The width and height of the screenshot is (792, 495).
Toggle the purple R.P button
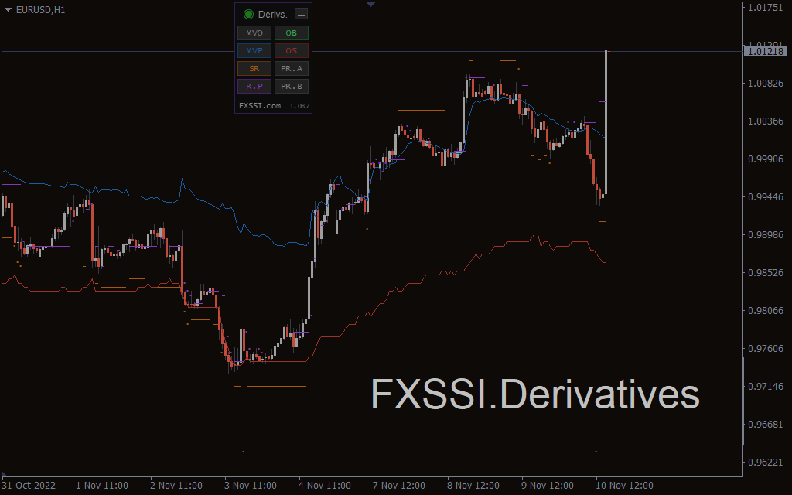pos(254,86)
